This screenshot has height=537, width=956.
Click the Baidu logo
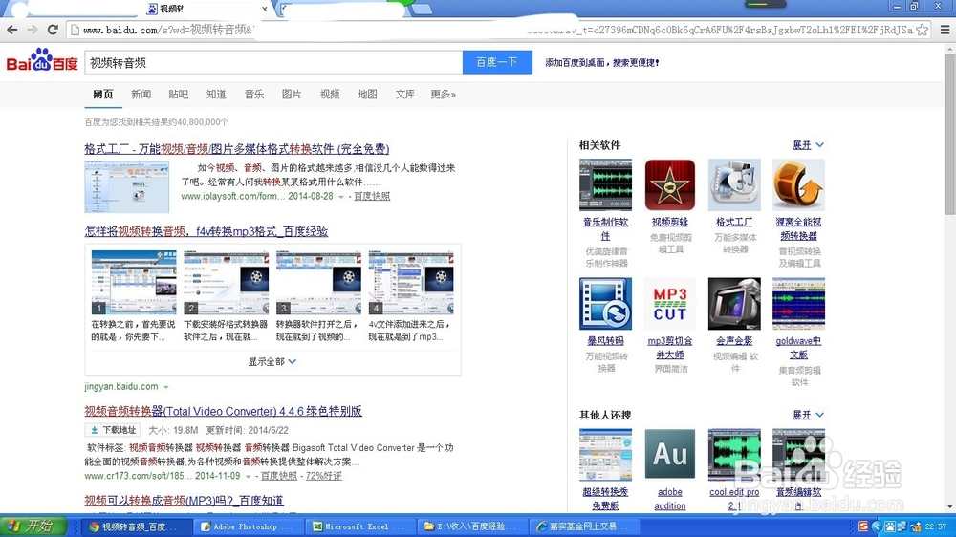[42, 61]
